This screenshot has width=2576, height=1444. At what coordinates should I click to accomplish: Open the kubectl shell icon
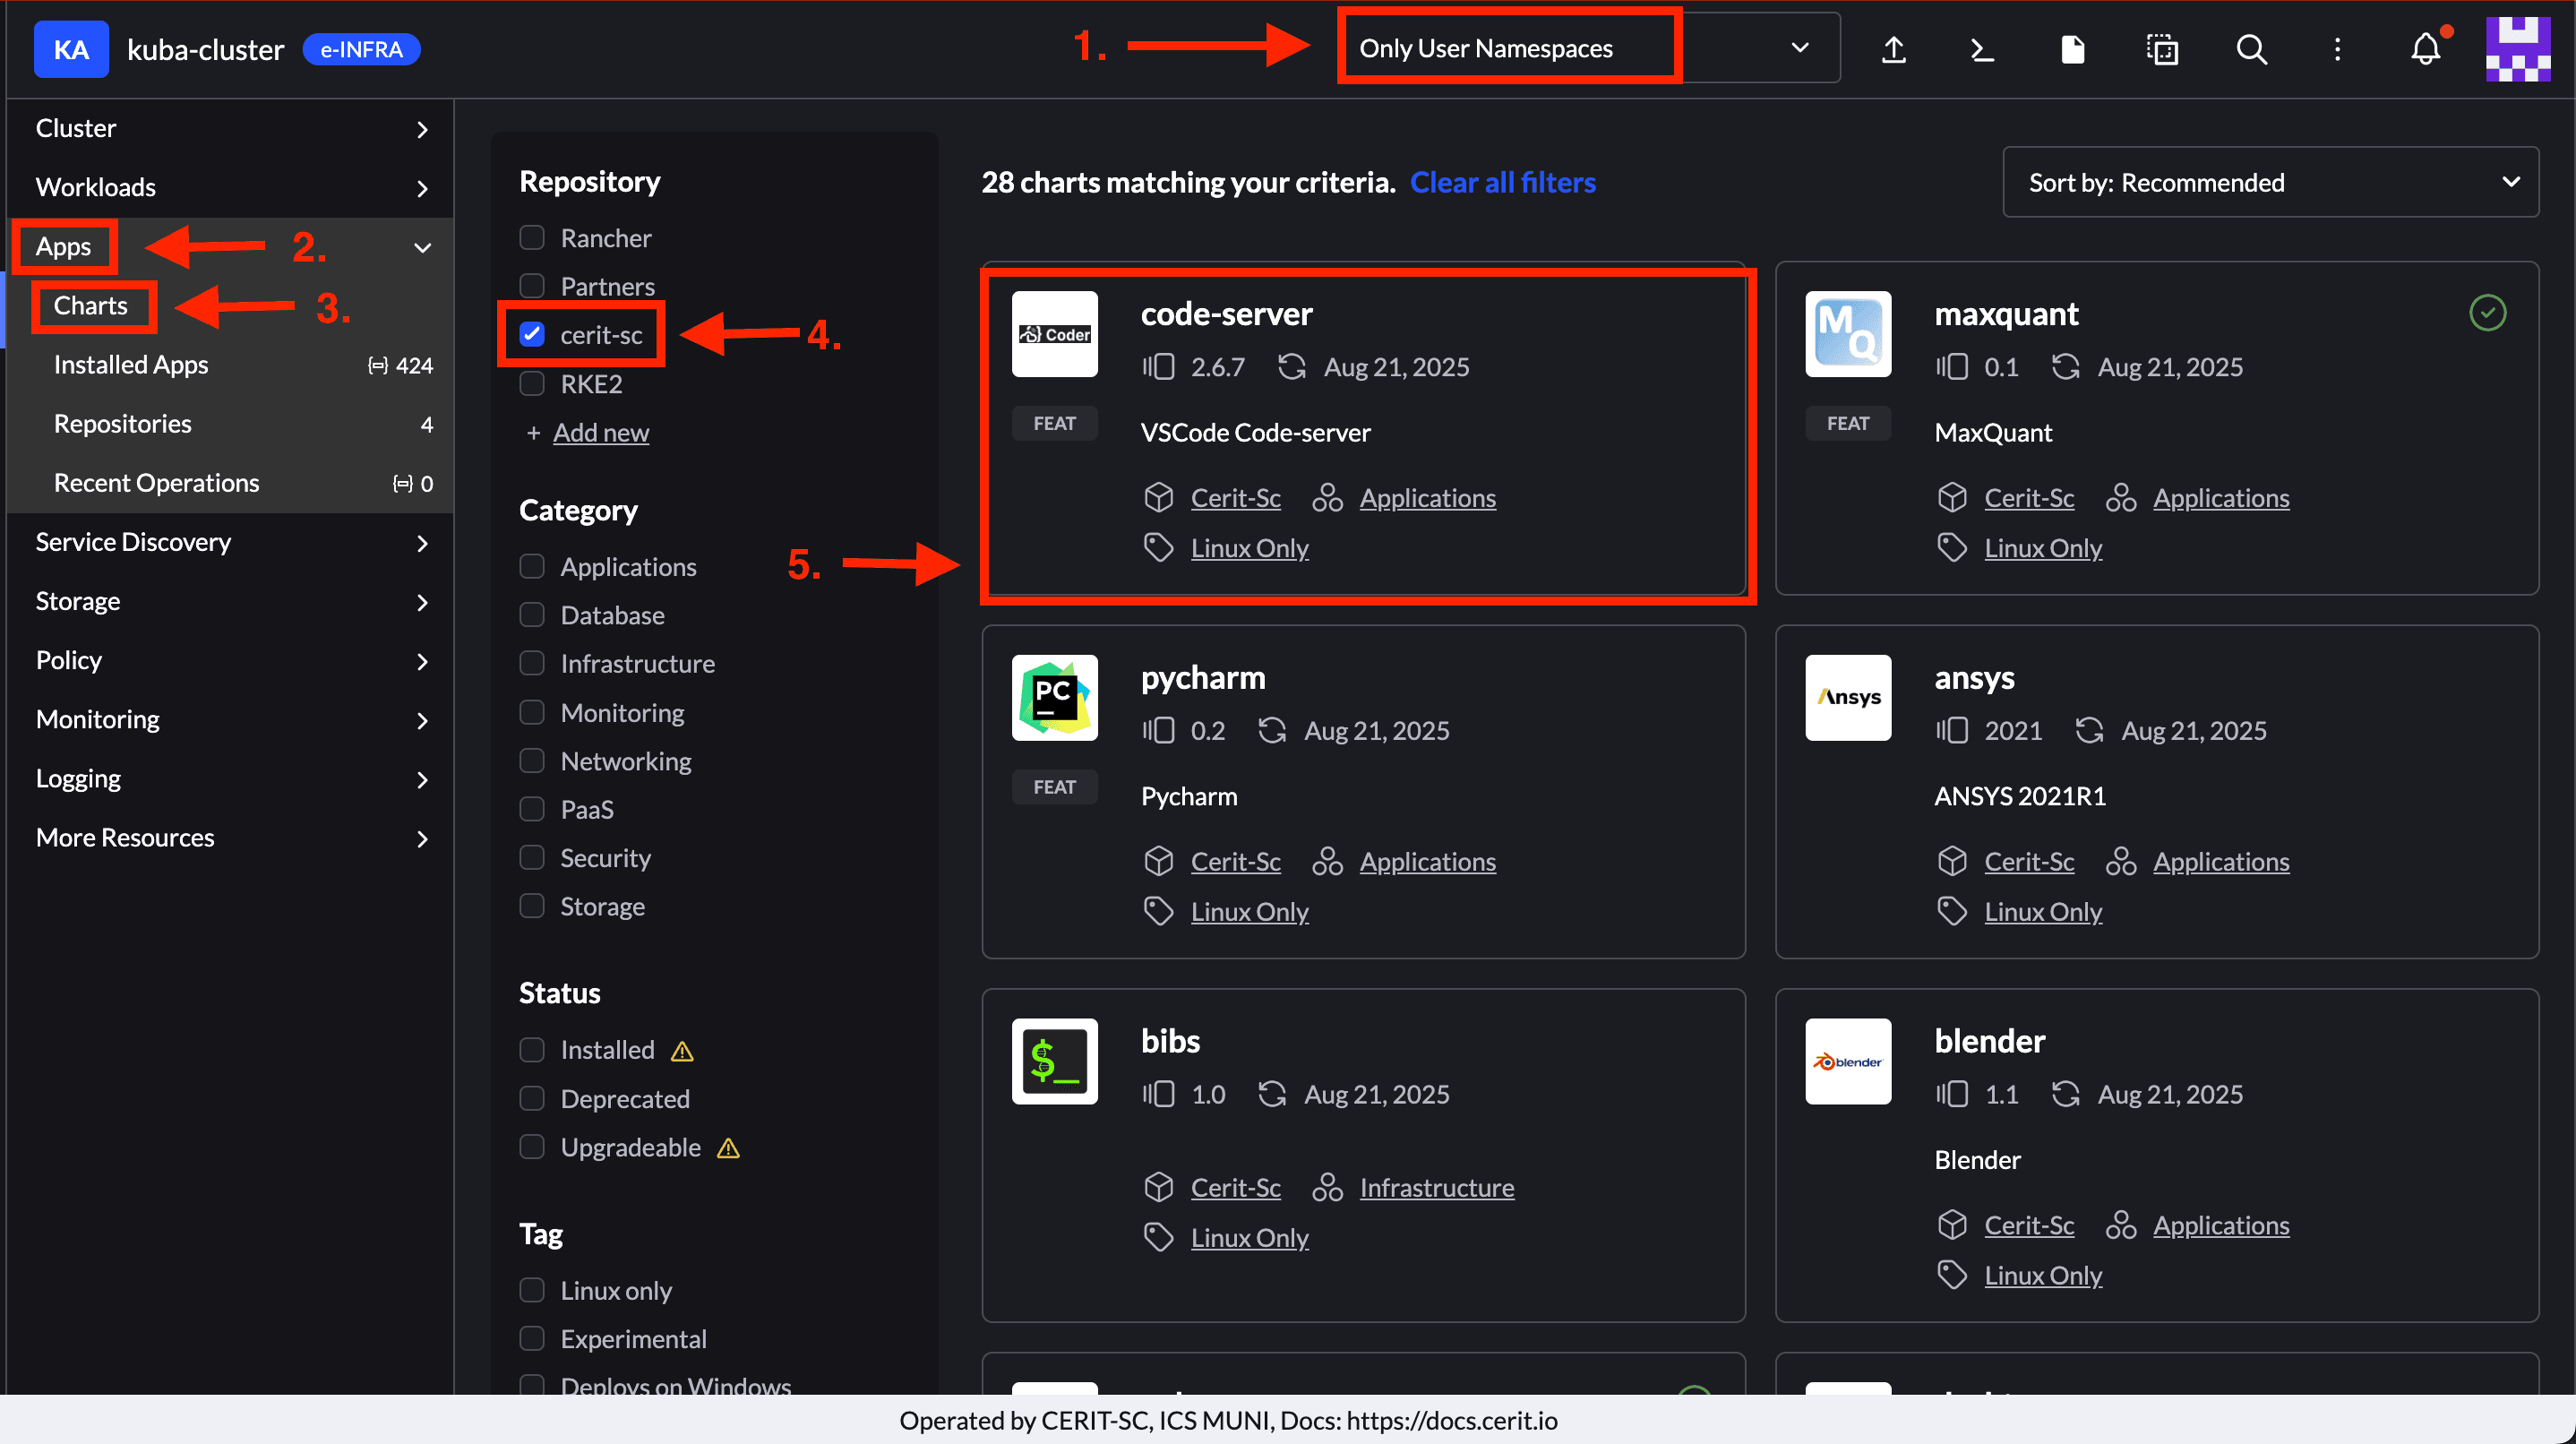[1982, 49]
